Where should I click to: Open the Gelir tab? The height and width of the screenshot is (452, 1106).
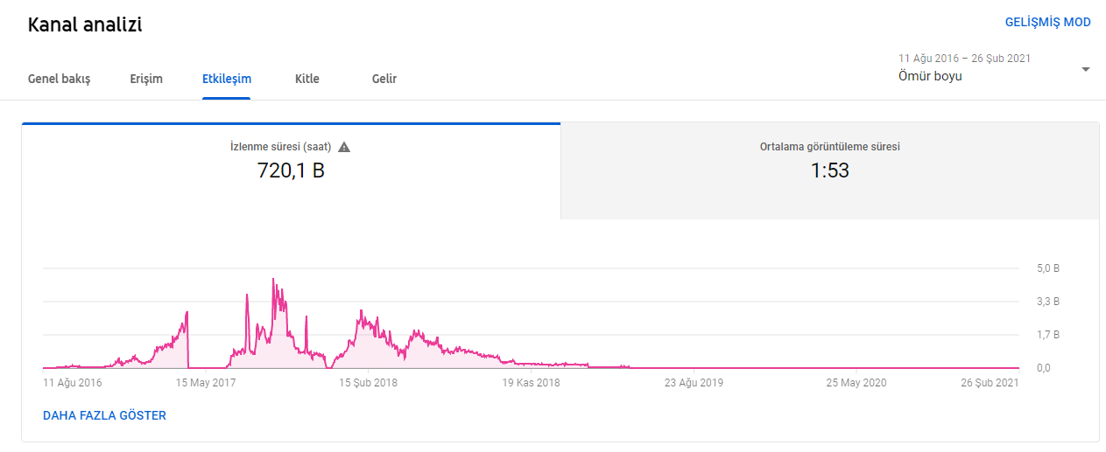384,79
